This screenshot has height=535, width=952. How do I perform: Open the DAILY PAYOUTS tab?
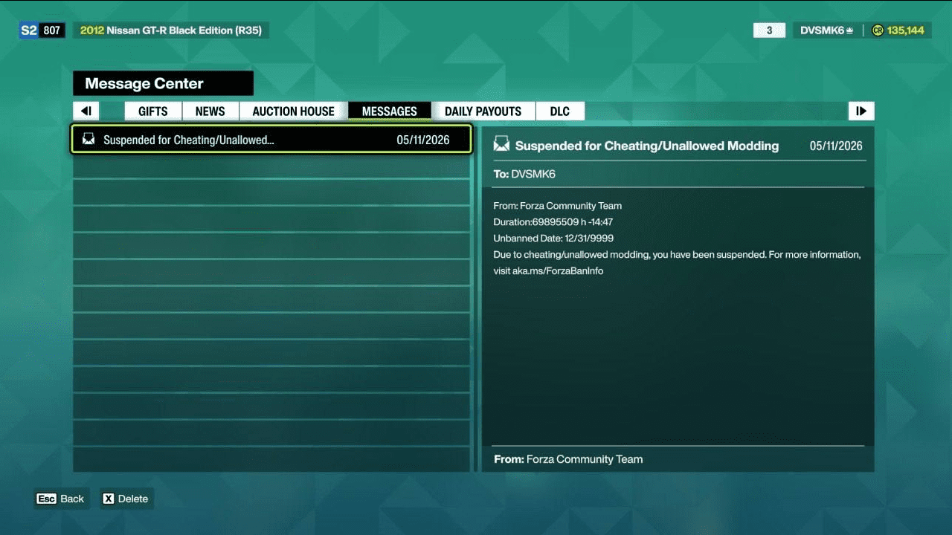[x=483, y=111]
